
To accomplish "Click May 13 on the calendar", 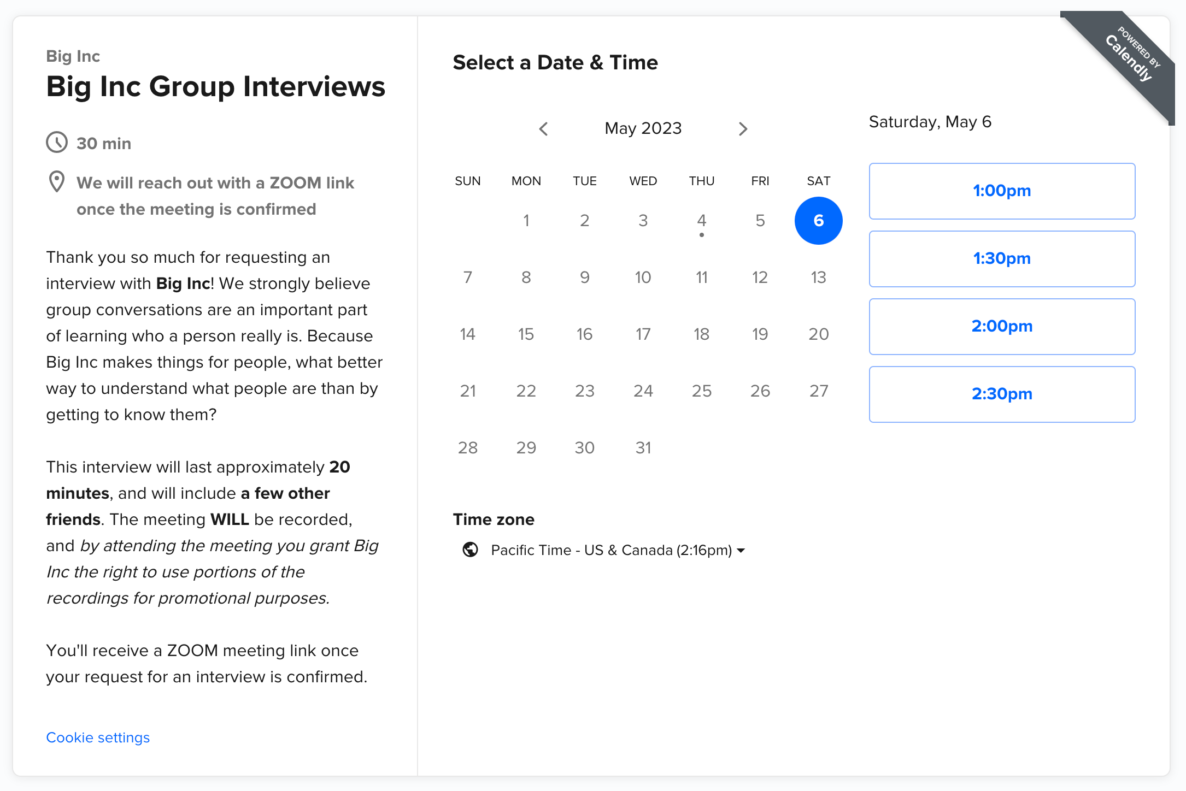I will [818, 278].
